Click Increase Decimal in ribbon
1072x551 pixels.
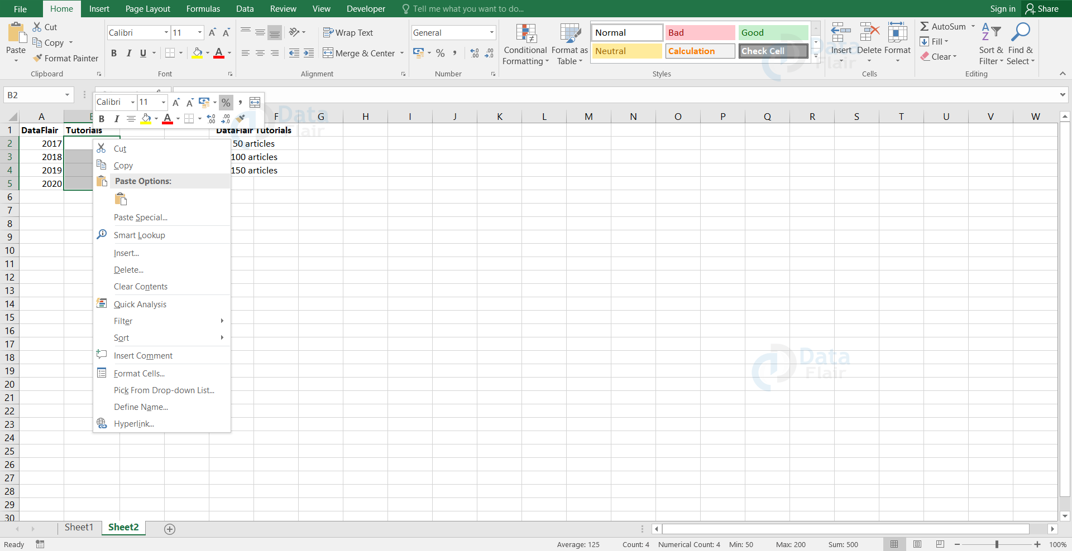[x=475, y=53]
